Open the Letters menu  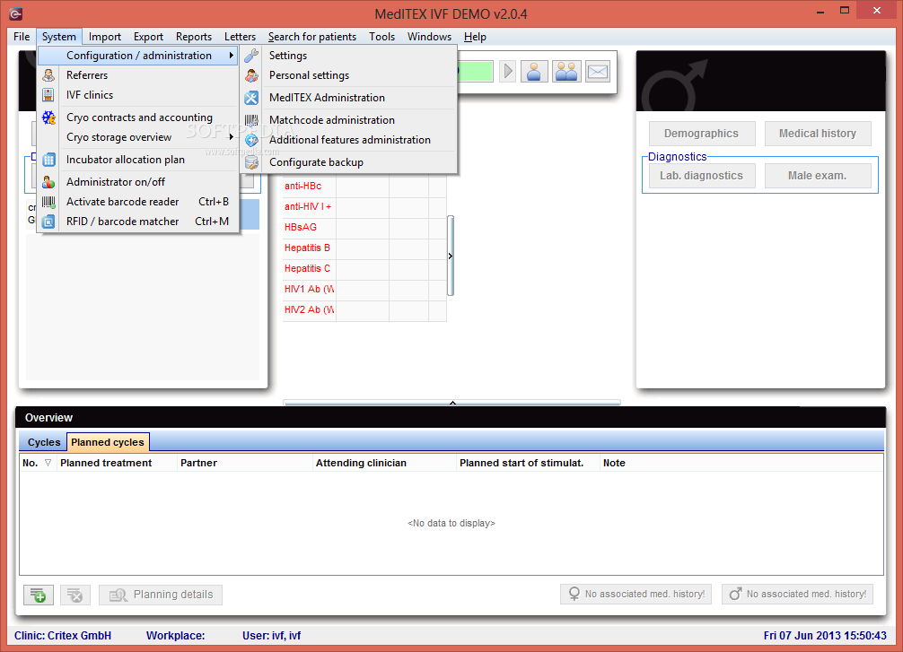[241, 37]
